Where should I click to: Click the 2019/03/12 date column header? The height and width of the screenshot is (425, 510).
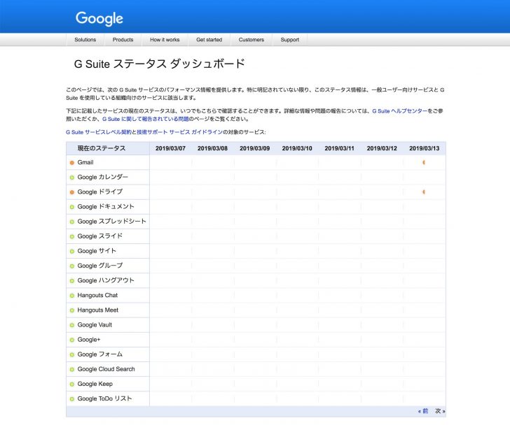pos(382,148)
